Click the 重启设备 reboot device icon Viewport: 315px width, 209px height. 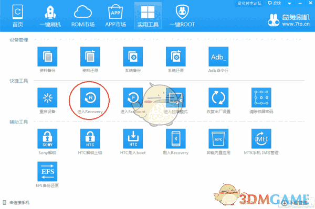[47, 97]
